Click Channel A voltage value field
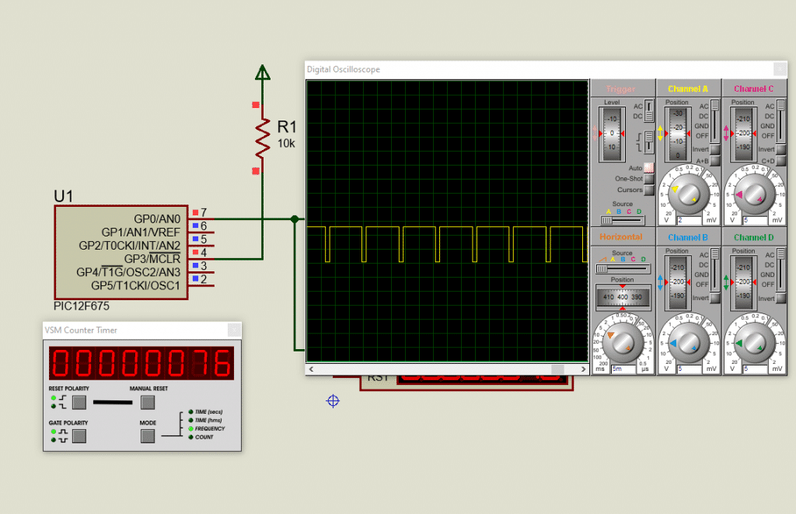The height and width of the screenshot is (514, 796). coord(690,220)
